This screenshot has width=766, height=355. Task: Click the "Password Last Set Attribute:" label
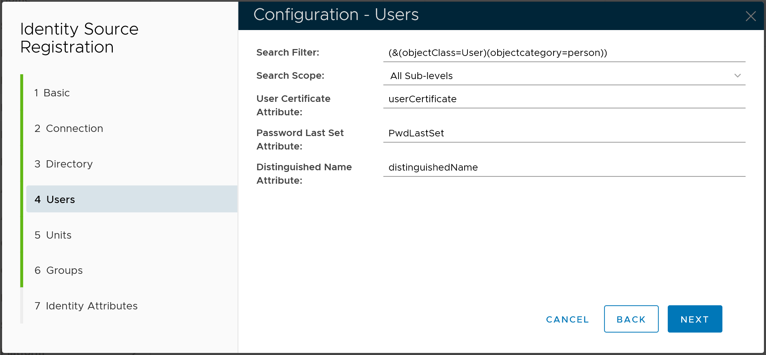point(300,140)
